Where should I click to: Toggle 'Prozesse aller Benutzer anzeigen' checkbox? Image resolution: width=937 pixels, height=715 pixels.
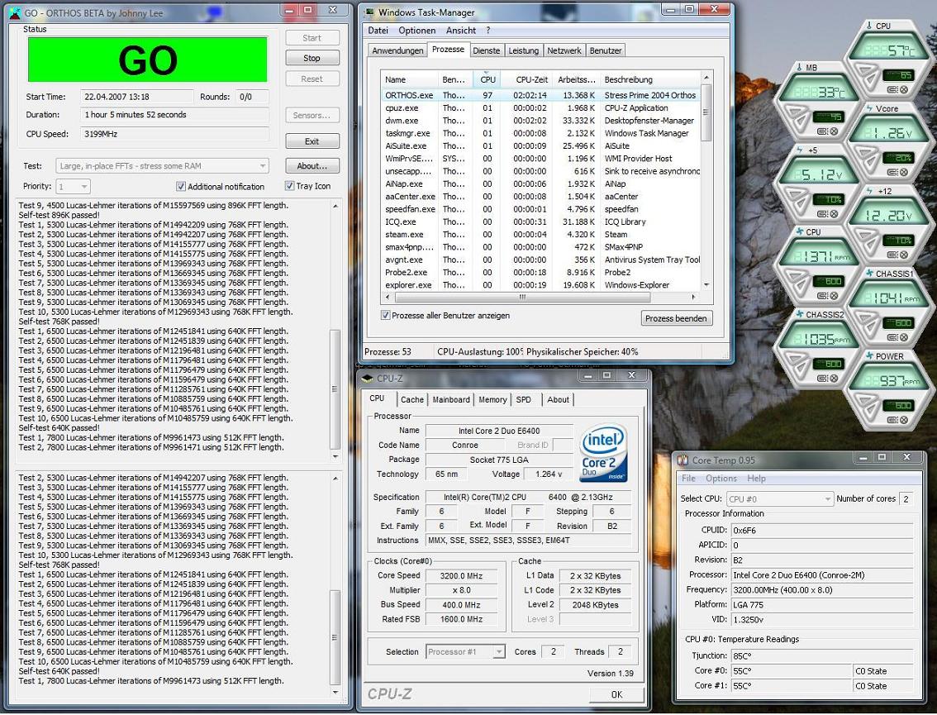pyautogui.click(x=385, y=315)
